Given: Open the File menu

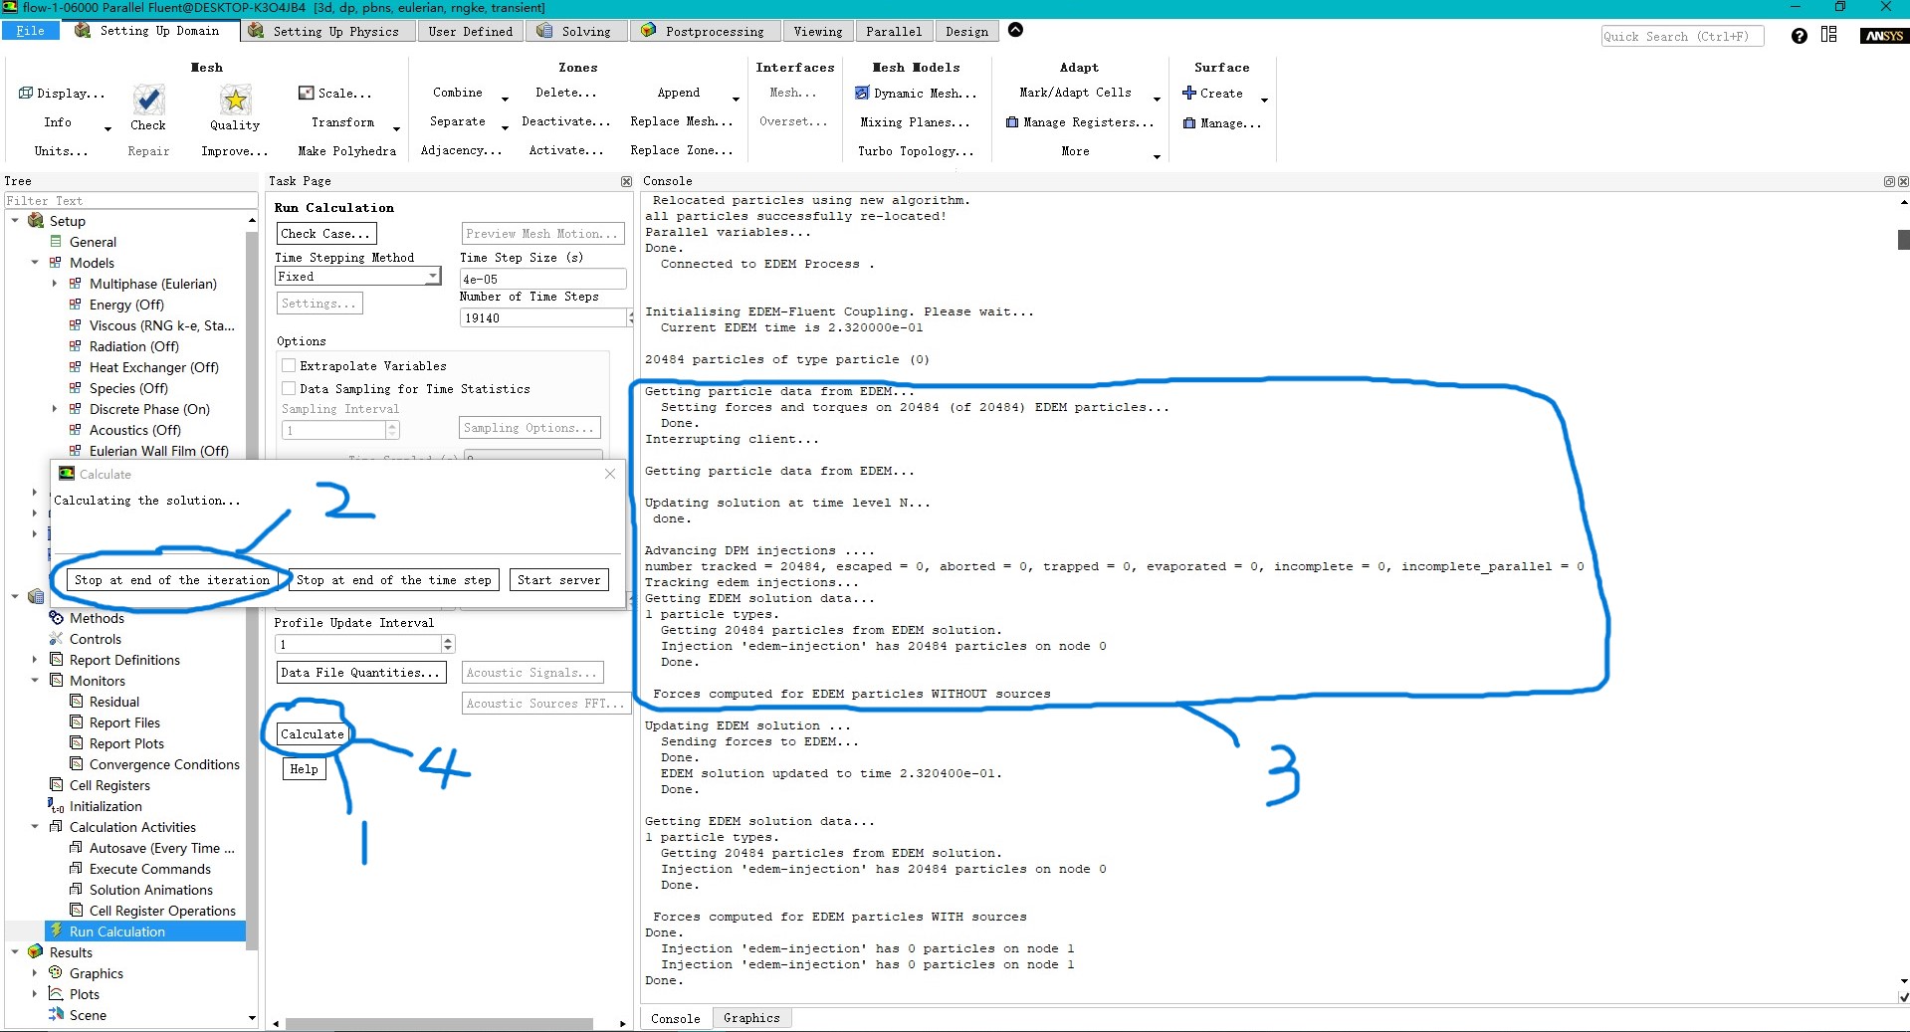Looking at the screenshot, I should [x=31, y=31].
